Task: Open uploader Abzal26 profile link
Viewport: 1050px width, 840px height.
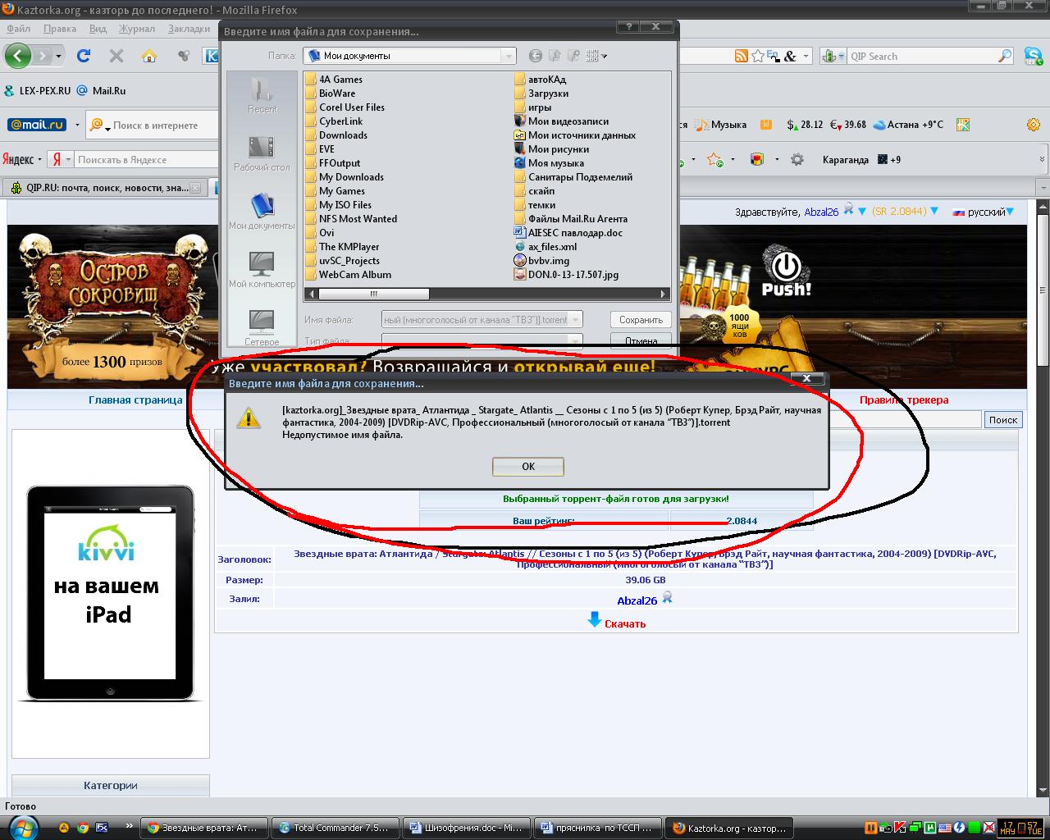Action: 637,600
